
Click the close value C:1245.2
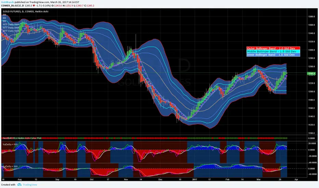pos(89,6)
